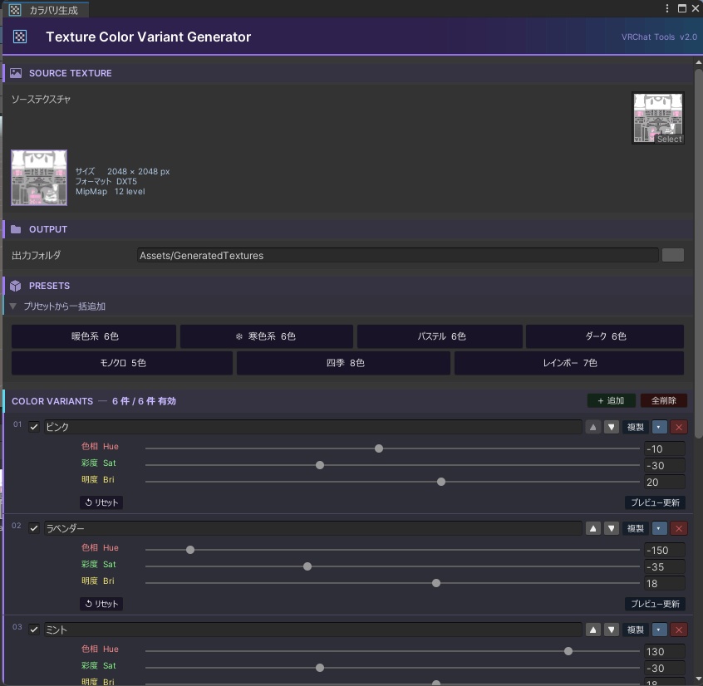This screenshot has width=703, height=686.
Task: Move the ミント variant up
Action: click(x=592, y=630)
